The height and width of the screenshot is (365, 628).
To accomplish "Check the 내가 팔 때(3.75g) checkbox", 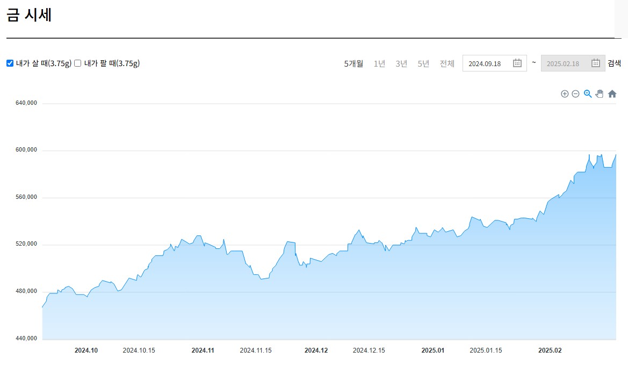I will pyautogui.click(x=78, y=63).
